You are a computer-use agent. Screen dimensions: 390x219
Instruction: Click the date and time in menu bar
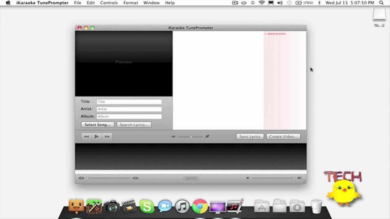coord(350,3)
